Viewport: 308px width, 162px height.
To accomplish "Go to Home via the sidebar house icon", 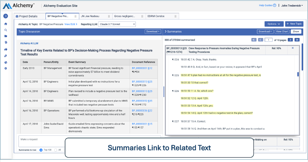I will coord(6,24).
